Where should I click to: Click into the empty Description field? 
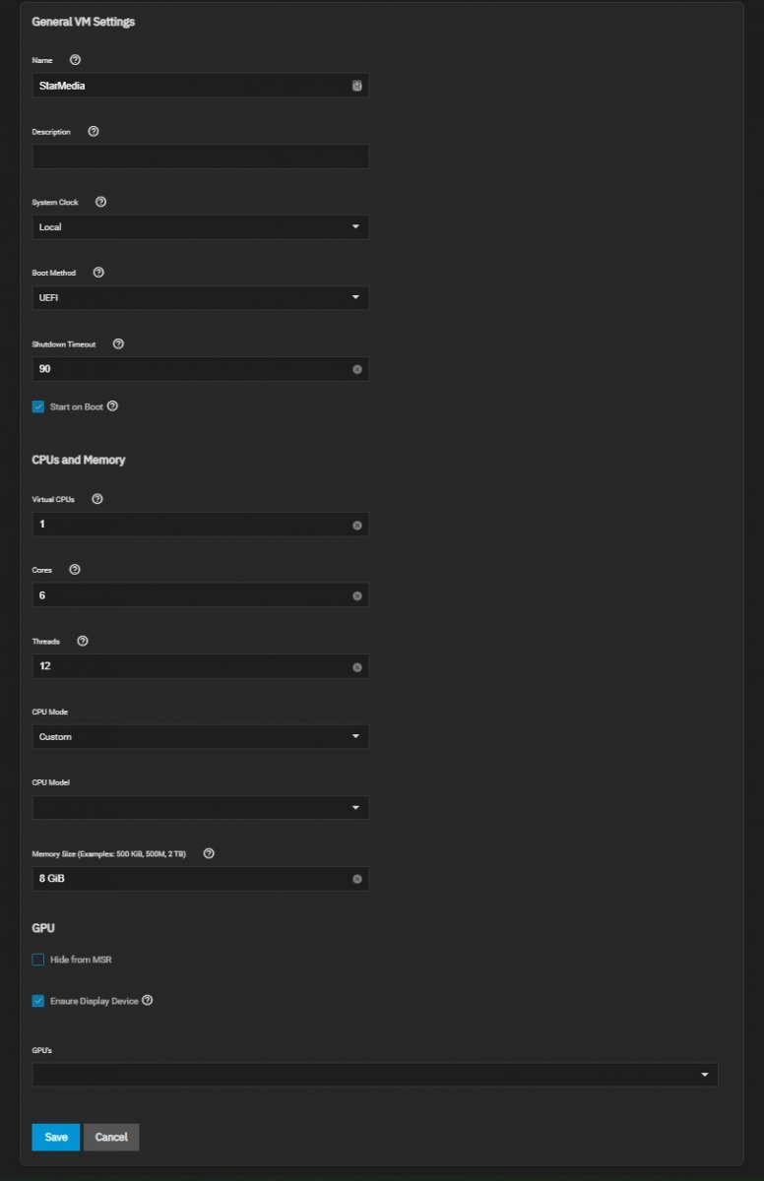(x=201, y=156)
